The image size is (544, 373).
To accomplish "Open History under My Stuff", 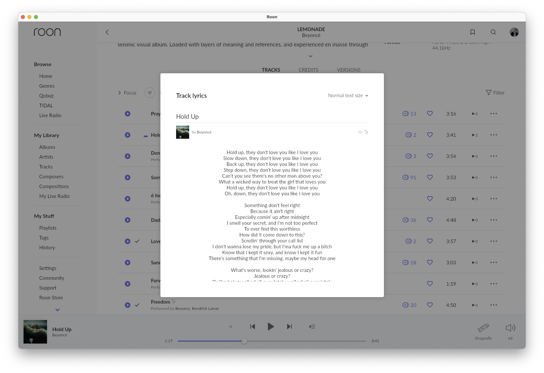I will [x=47, y=247].
